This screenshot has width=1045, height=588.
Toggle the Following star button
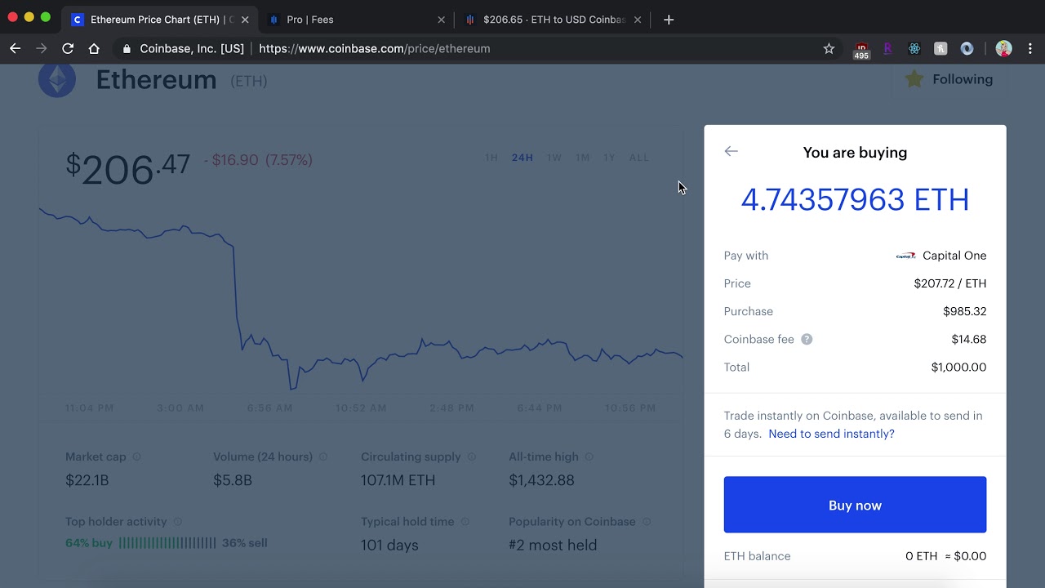[x=949, y=79]
